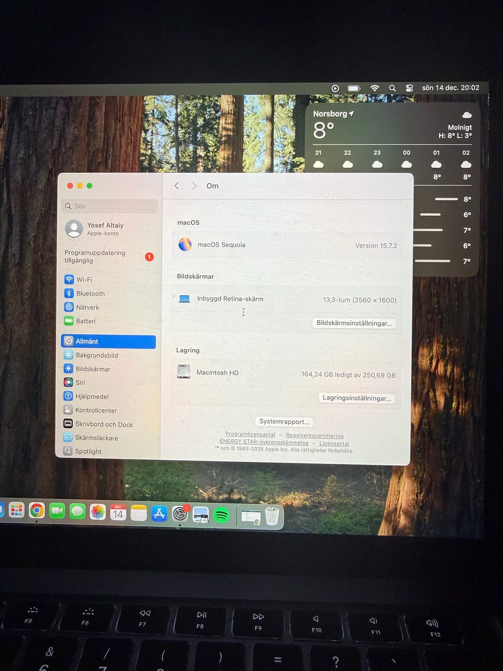Open Batteri settings in the sidebar

85,321
